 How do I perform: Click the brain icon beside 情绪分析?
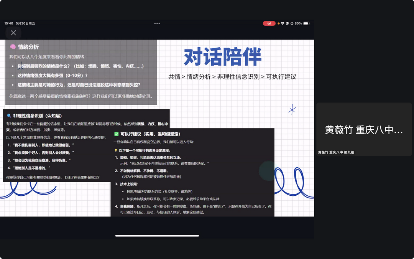(13, 47)
